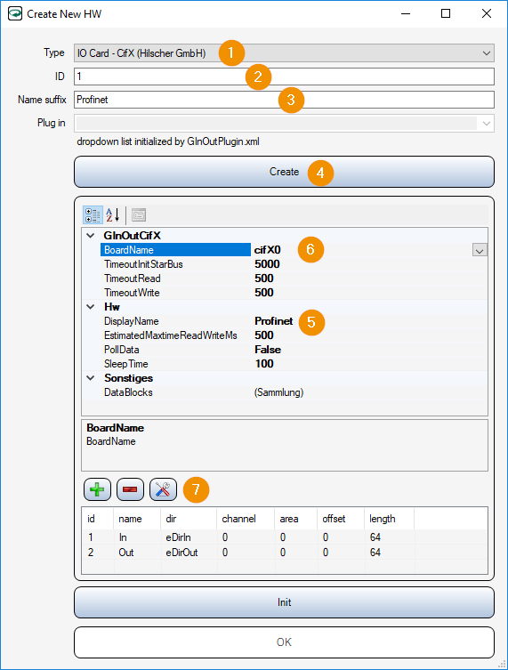The width and height of the screenshot is (508, 670).
Task: Click the green plus add data block button
Action: click(97, 489)
